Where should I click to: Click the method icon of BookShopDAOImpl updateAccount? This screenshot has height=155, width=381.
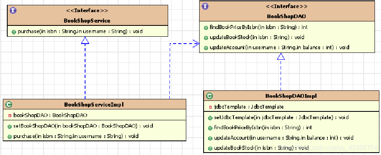point(210,138)
